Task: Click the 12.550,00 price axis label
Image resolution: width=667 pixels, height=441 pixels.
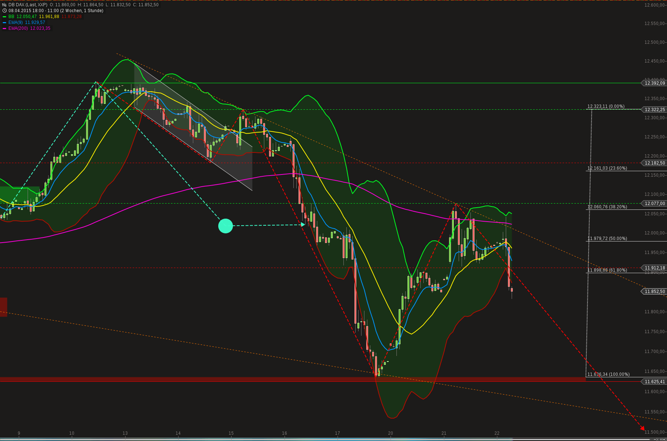Action: (x=654, y=24)
